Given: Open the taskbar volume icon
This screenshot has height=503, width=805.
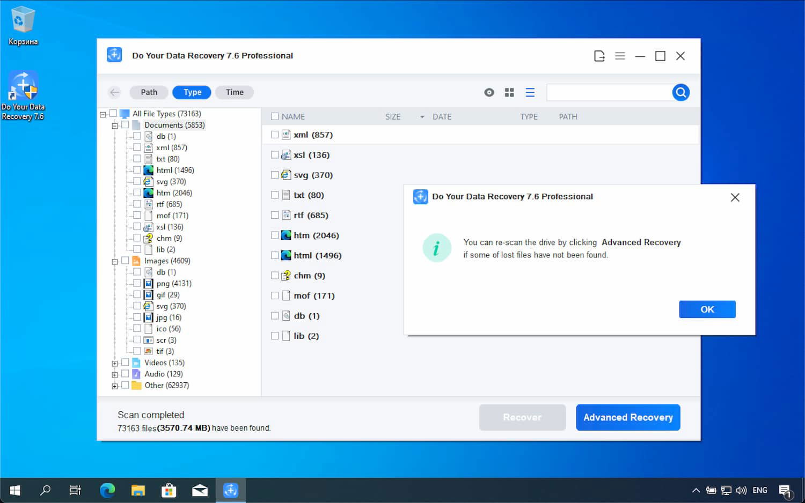Looking at the screenshot, I should click(741, 490).
